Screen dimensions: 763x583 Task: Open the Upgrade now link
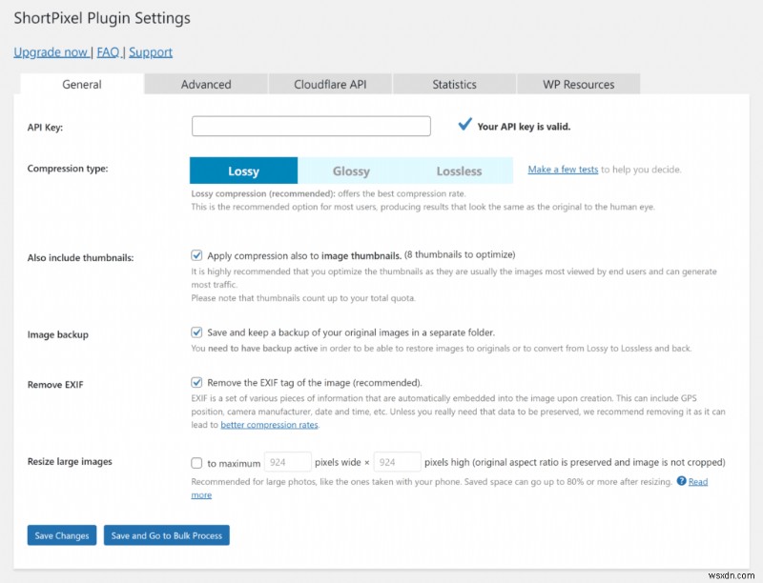coord(52,52)
